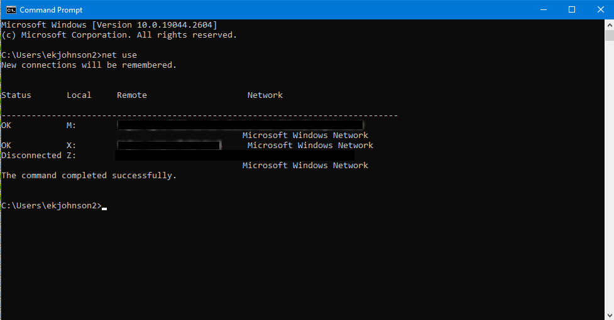This screenshot has width=614, height=320.
Task: Click 'Microsoft Windows Network' below the M: row
Action: (305, 136)
